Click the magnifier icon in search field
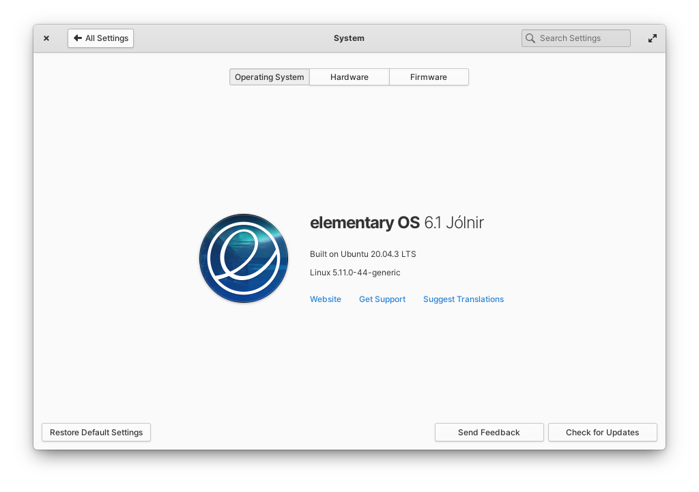The image size is (699, 492). pyautogui.click(x=530, y=38)
